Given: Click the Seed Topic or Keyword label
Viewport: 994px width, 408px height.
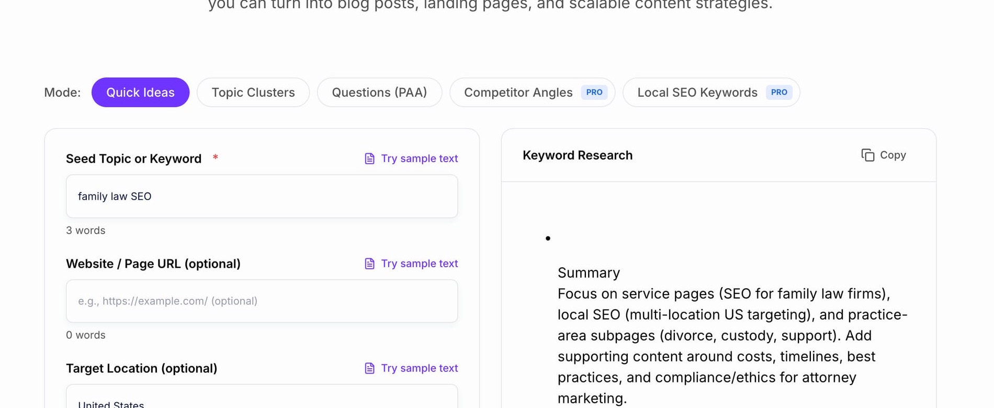Looking at the screenshot, I should click(133, 158).
